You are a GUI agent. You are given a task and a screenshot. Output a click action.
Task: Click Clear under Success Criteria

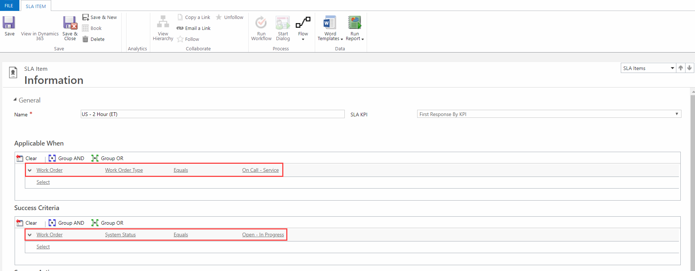(x=27, y=223)
